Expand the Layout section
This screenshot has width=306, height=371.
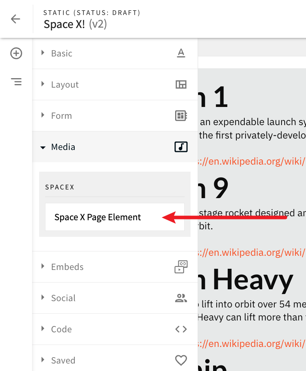pyautogui.click(x=64, y=84)
